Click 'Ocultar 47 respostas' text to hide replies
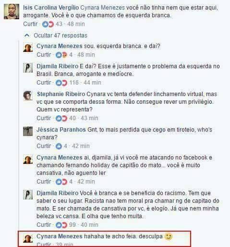 (61, 36)
